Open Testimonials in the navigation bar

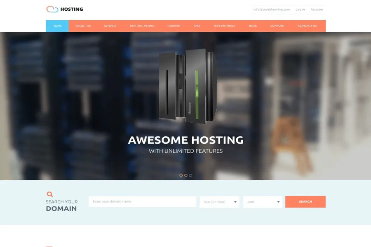pos(224,26)
